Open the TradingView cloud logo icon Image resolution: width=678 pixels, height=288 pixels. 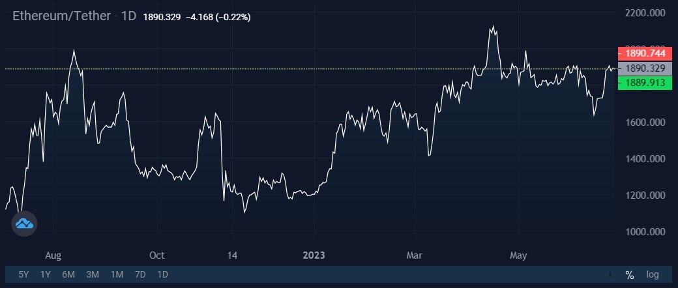(24, 223)
